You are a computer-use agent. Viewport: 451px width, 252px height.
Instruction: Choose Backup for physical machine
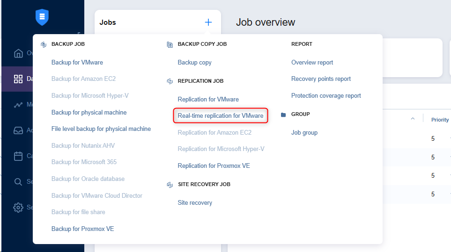click(x=89, y=112)
